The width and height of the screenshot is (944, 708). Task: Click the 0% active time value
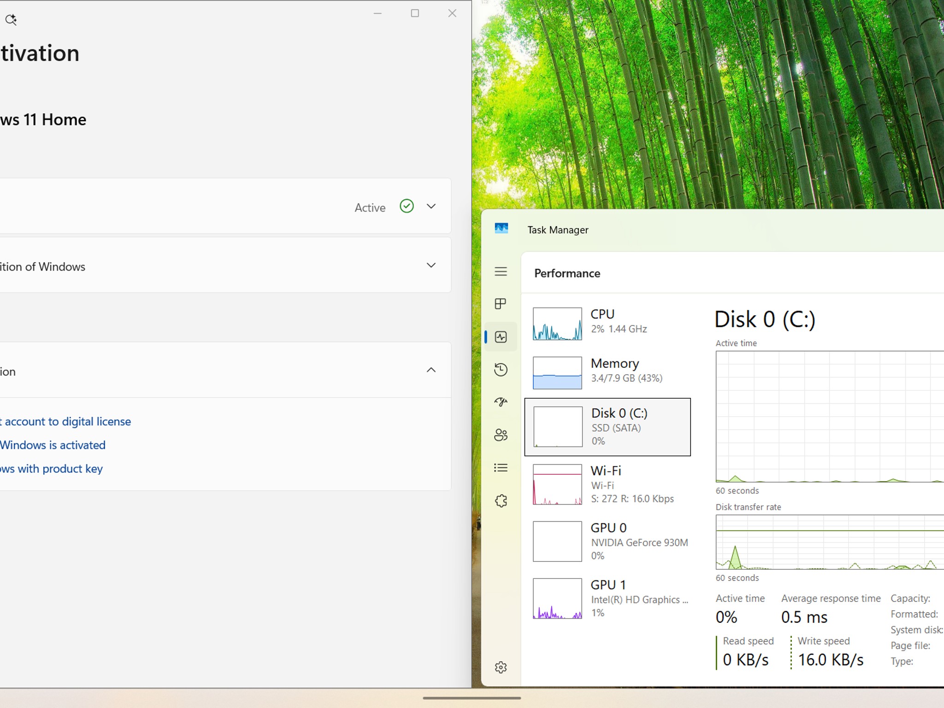[726, 617]
